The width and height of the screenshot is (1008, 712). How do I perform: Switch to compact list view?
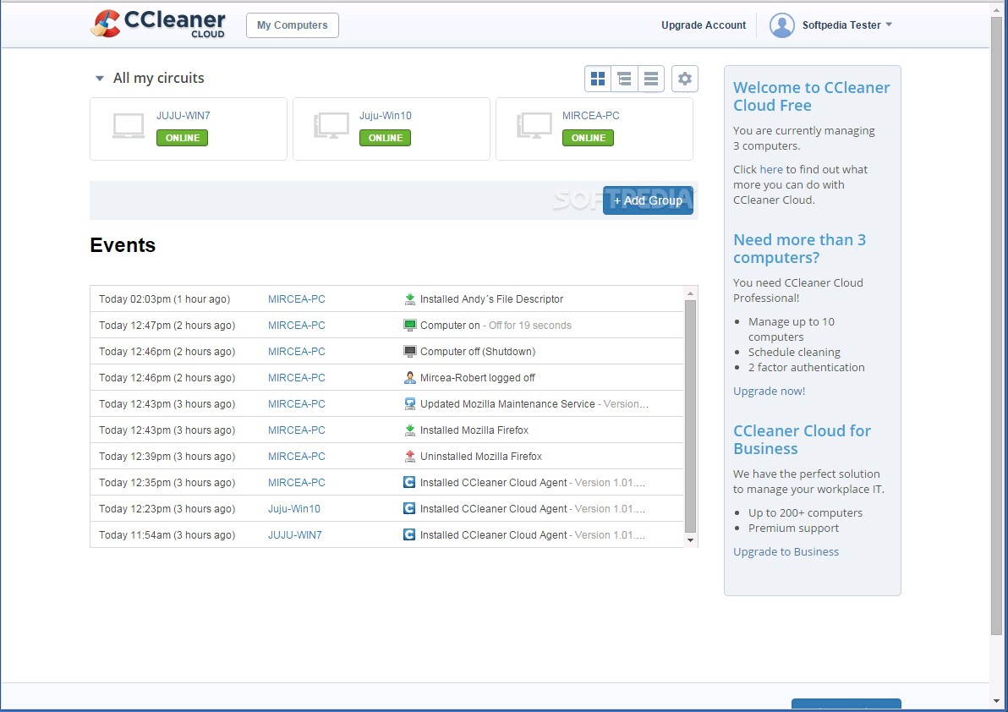click(650, 79)
